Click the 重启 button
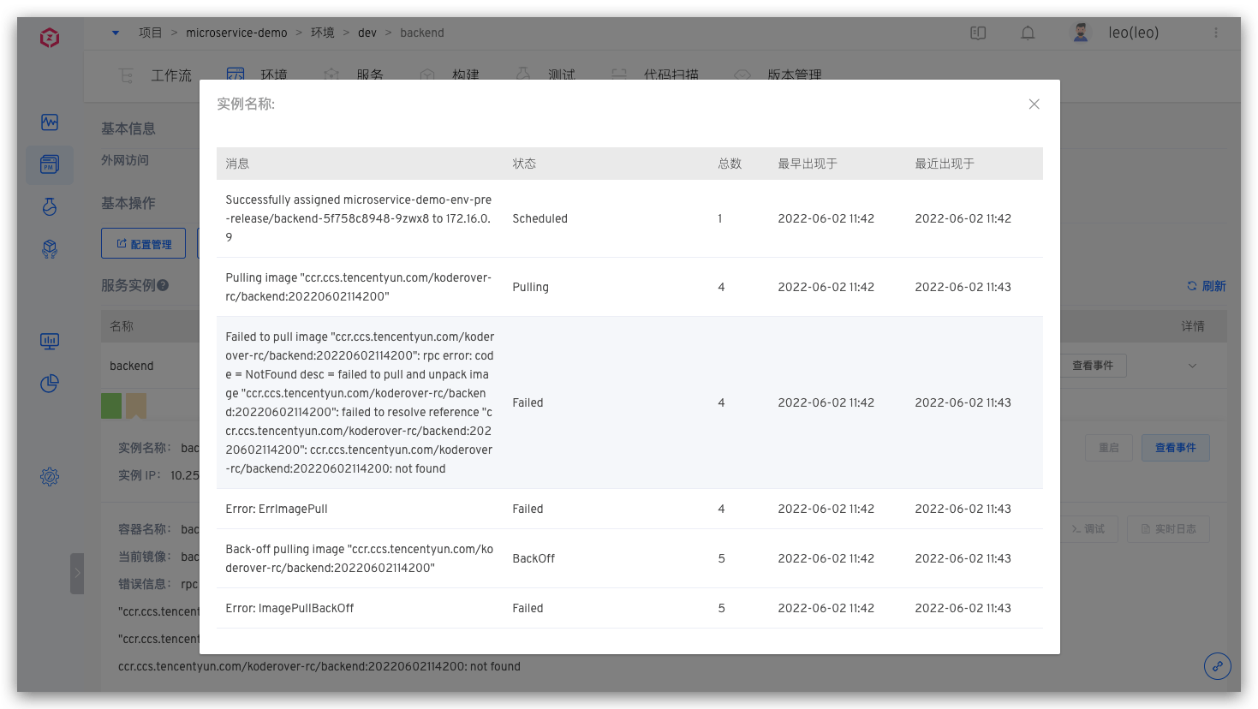The height and width of the screenshot is (709, 1258). 1108,448
